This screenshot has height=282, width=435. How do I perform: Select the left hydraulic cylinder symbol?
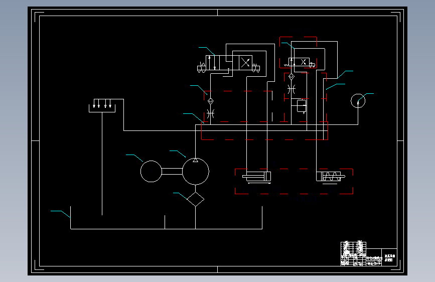click(256, 177)
